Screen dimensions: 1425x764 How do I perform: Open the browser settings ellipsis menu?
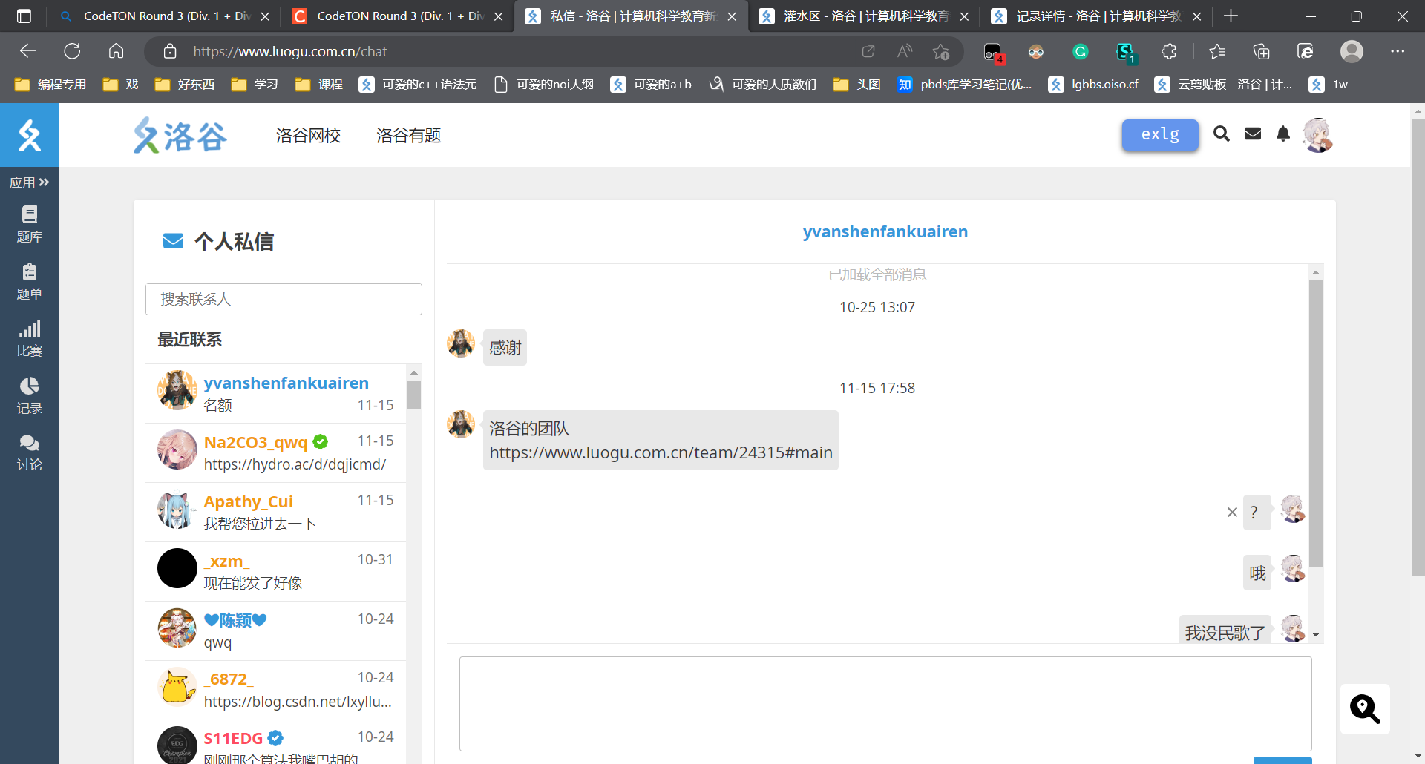pos(1398,51)
